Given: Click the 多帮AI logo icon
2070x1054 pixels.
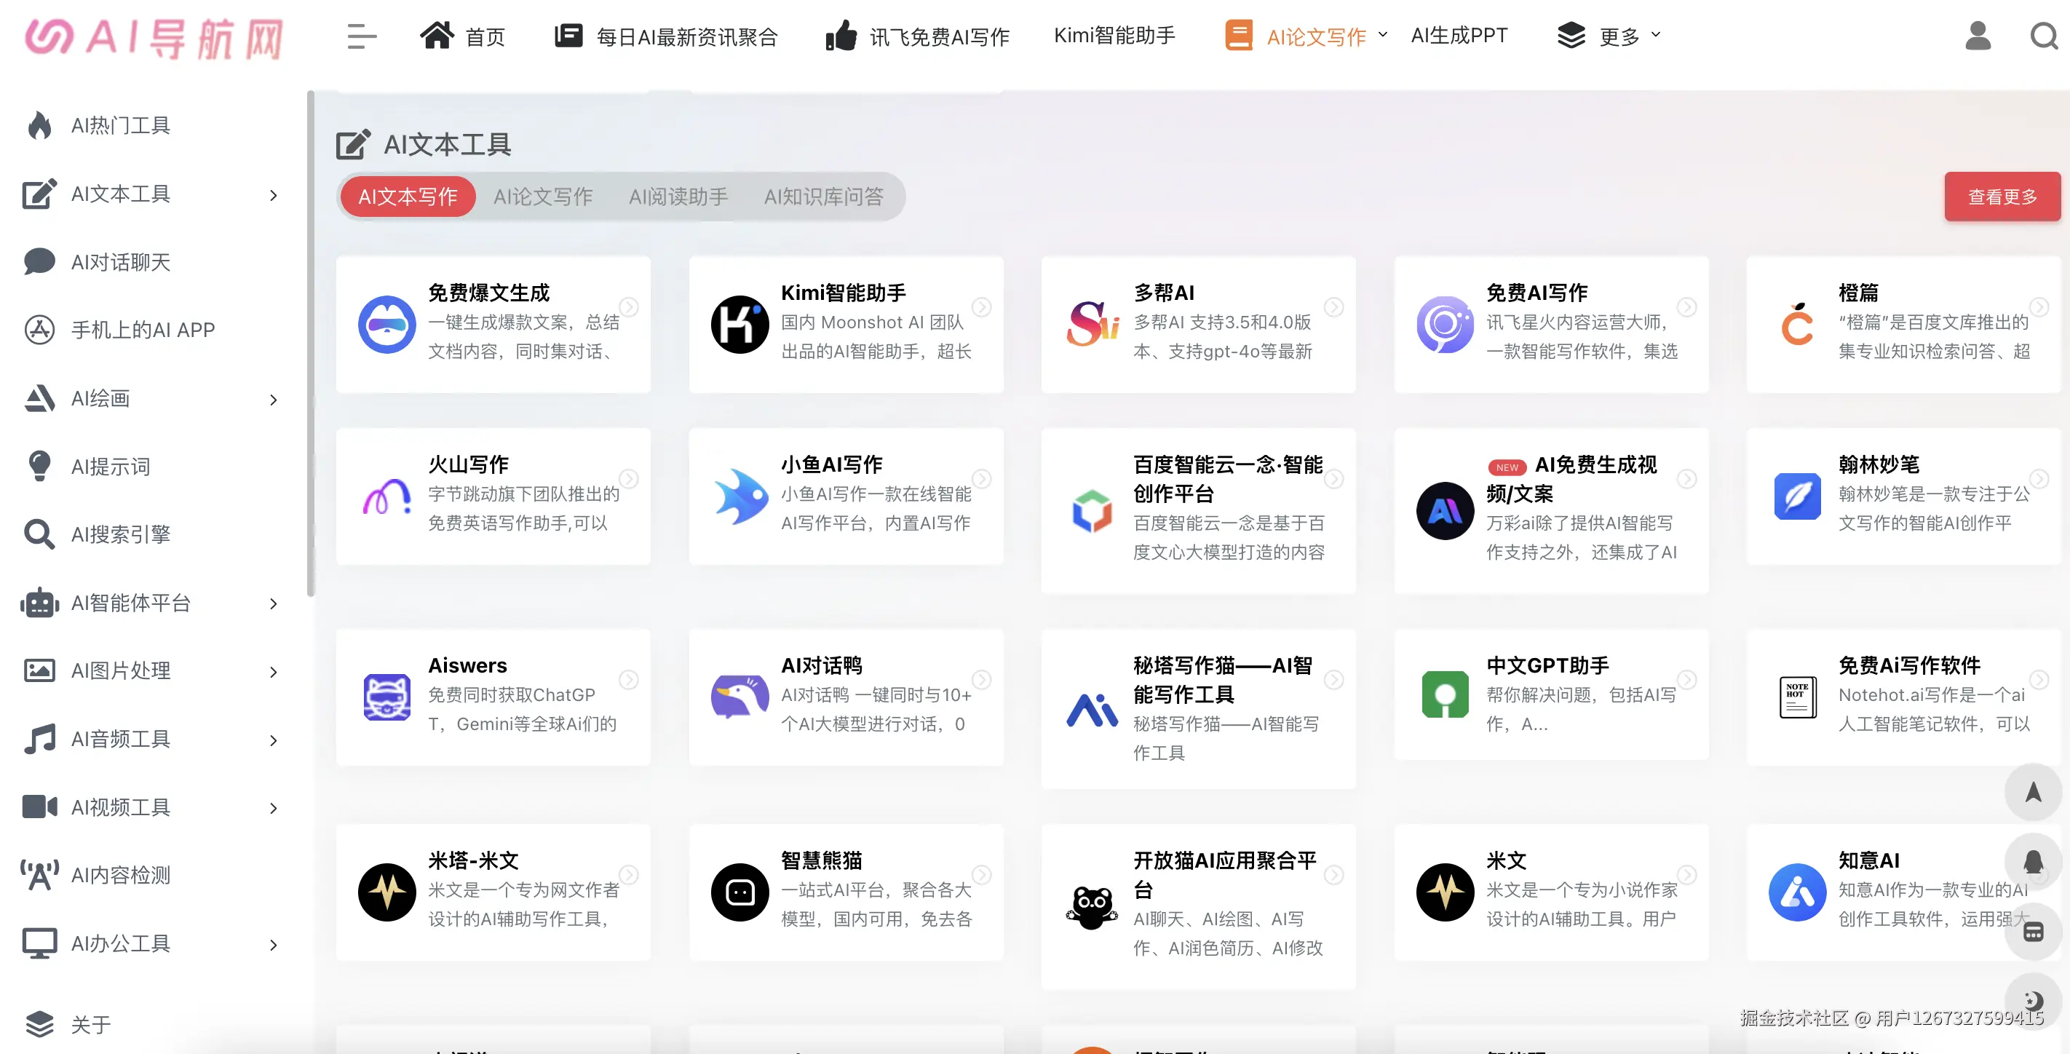Looking at the screenshot, I should pyautogui.click(x=1092, y=324).
